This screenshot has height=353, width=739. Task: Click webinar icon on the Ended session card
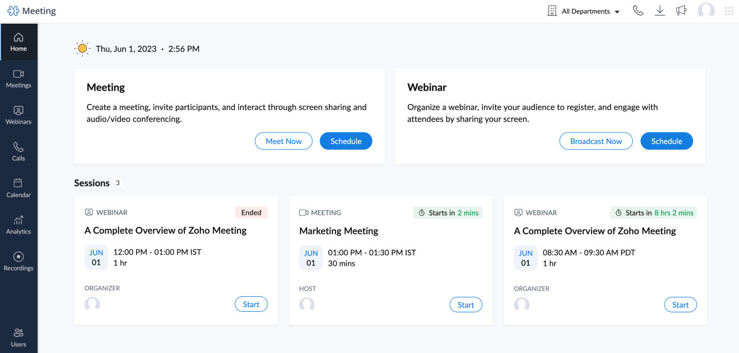pyautogui.click(x=89, y=212)
